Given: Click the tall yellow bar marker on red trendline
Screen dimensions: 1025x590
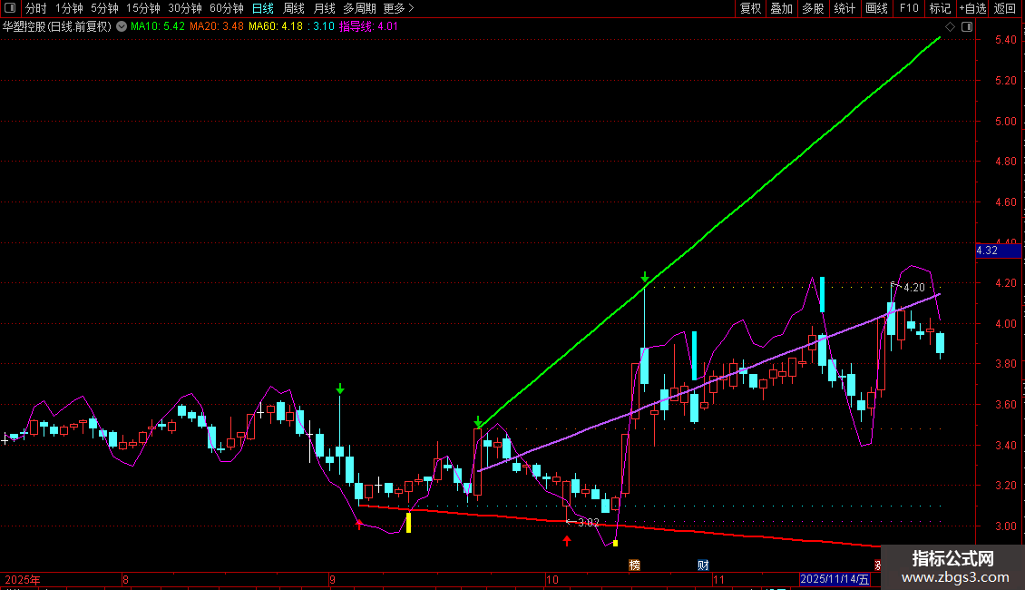Looking at the screenshot, I should click(x=408, y=522).
